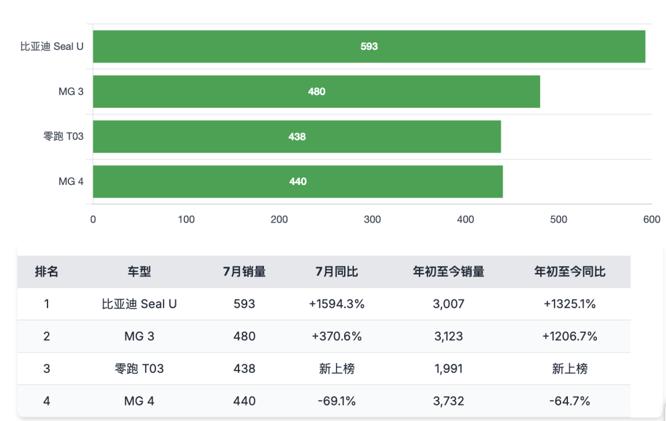Screen dimensions: 666x421
Task: Select the MG 3 bar showing 480
Action: (x=316, y=92)
